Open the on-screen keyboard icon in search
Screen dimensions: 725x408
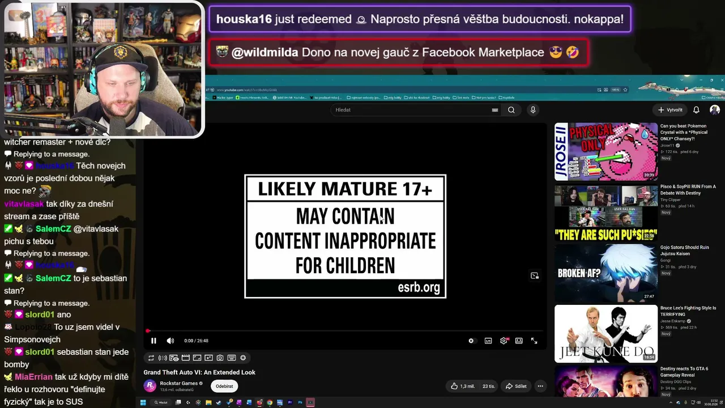tap(495, 110)
